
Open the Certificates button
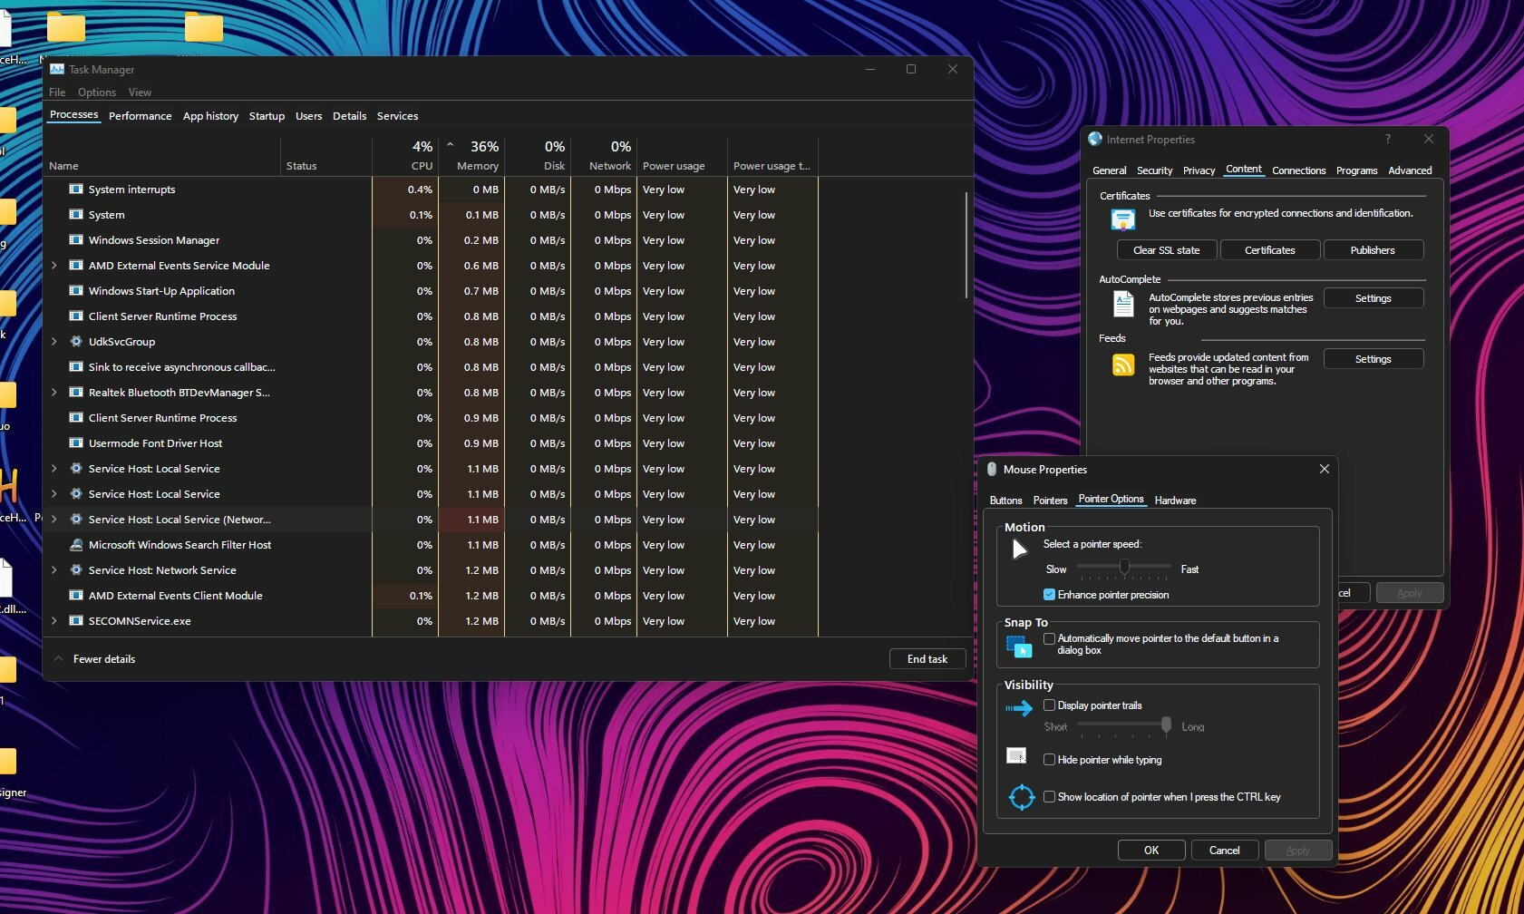point(1269,250)
